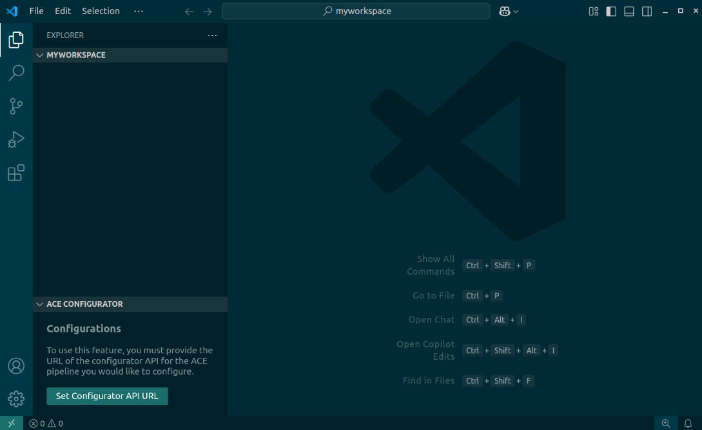702x430 pixels.
Task: Open the Copilot dropdown arrow
Action: pyautogui.click(x=516, y=12)
